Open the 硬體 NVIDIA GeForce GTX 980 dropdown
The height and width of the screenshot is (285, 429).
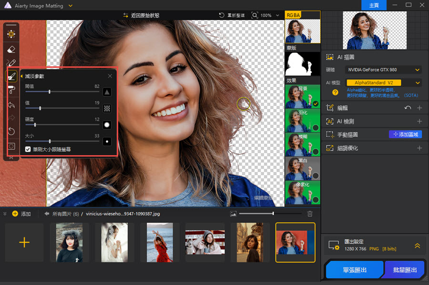[383, 70]
